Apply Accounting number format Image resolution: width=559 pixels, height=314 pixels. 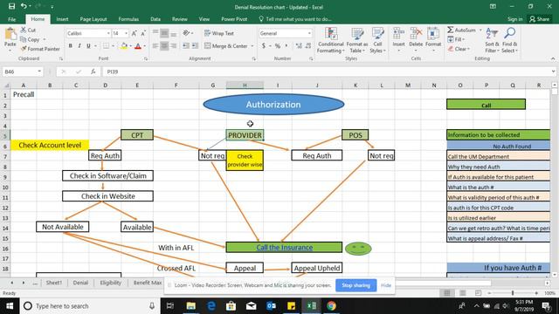point(264,46)
